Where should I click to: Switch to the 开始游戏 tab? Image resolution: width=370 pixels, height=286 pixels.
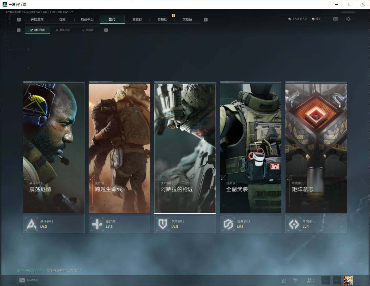tap(37, 19)
